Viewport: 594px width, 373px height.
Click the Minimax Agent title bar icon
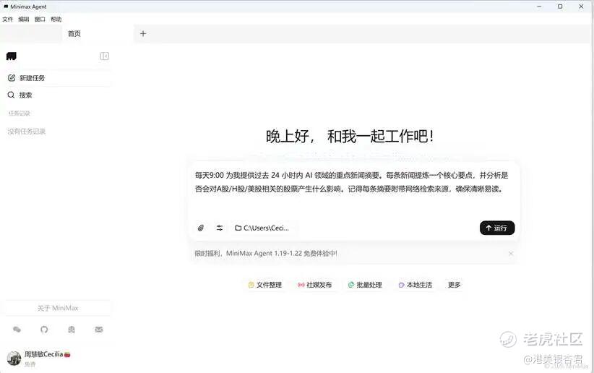(x=6, y=7)
